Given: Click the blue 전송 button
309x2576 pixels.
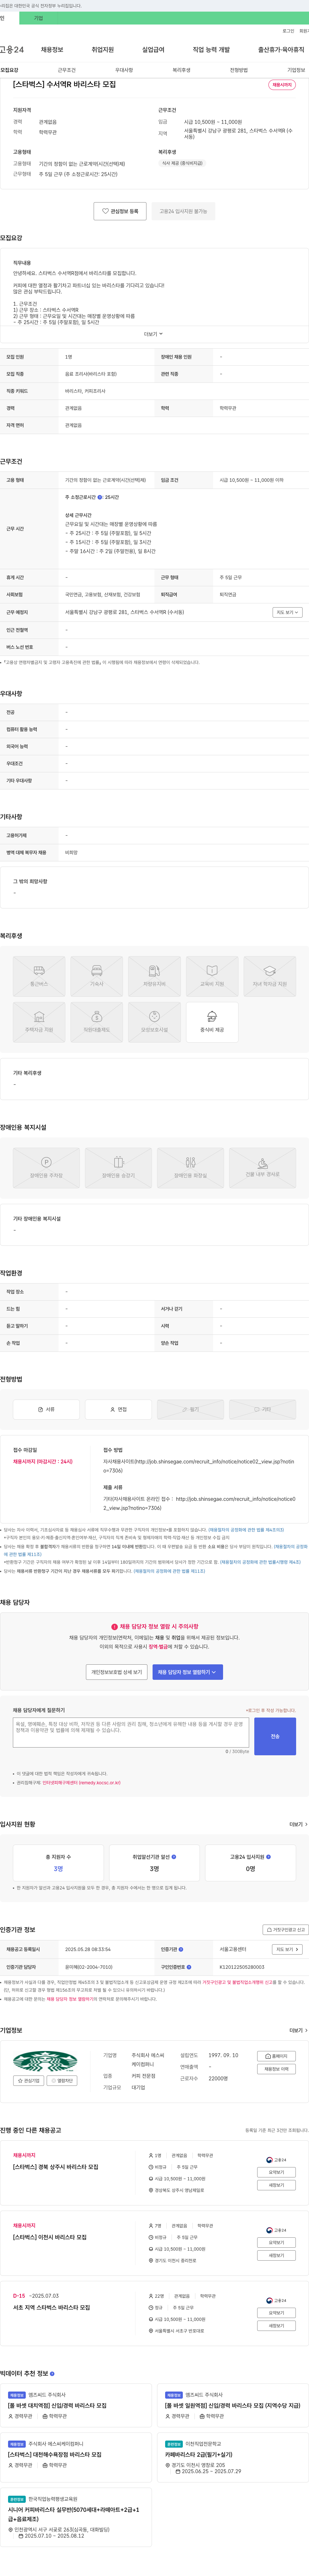Looking at the screenshot, I should tap(275, 1736).
